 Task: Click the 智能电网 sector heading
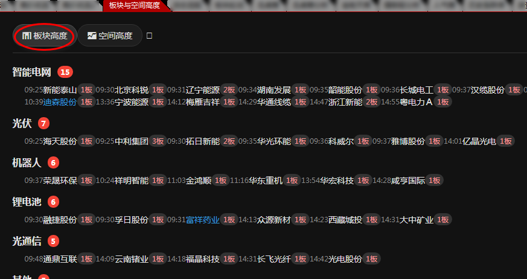tap(31, 72)
